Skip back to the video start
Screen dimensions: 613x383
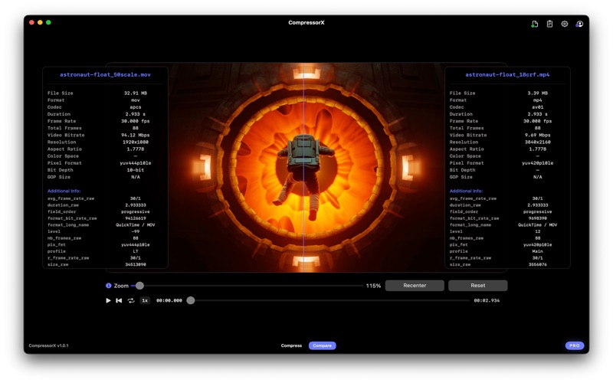(119, 300)
